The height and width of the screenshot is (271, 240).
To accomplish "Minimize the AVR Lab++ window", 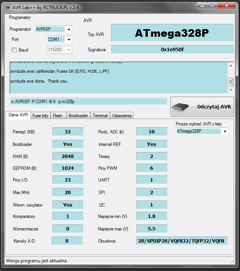I will (x=202, y=6).
